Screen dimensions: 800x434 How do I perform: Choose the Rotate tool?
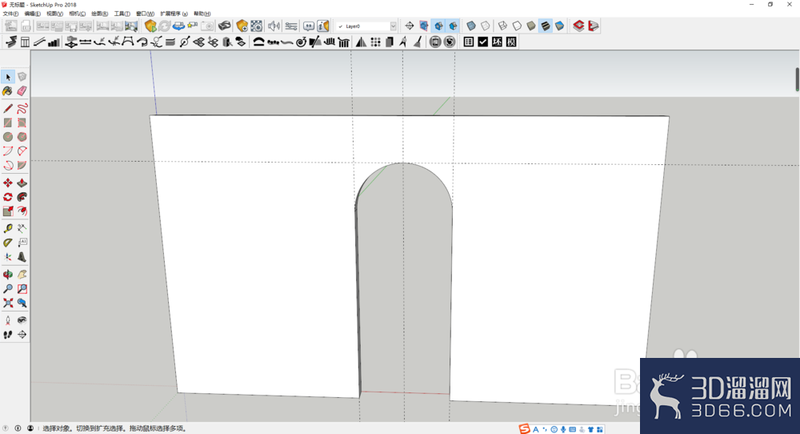tap(8, 197)
